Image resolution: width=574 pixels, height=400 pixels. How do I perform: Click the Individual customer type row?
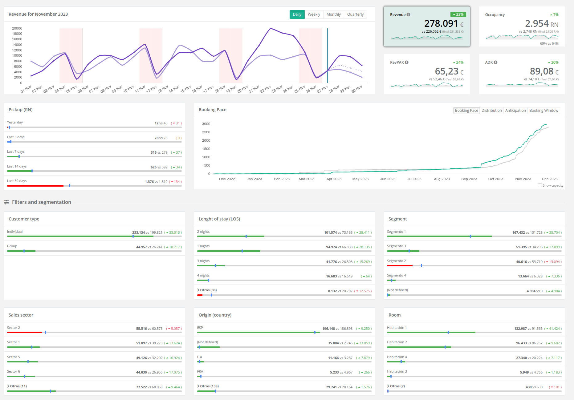(x=94, y=233)
